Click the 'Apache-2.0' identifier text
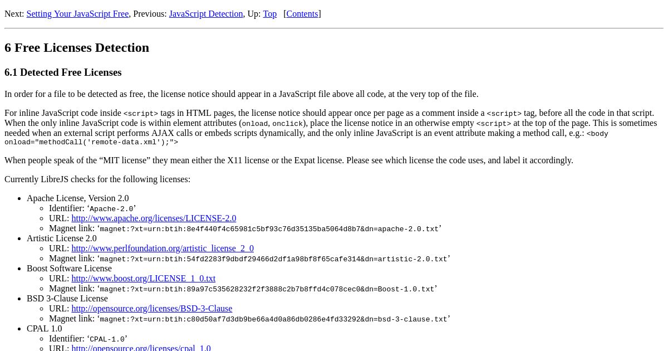The width and height of the screenshot is (668, 351). point(111,209)
